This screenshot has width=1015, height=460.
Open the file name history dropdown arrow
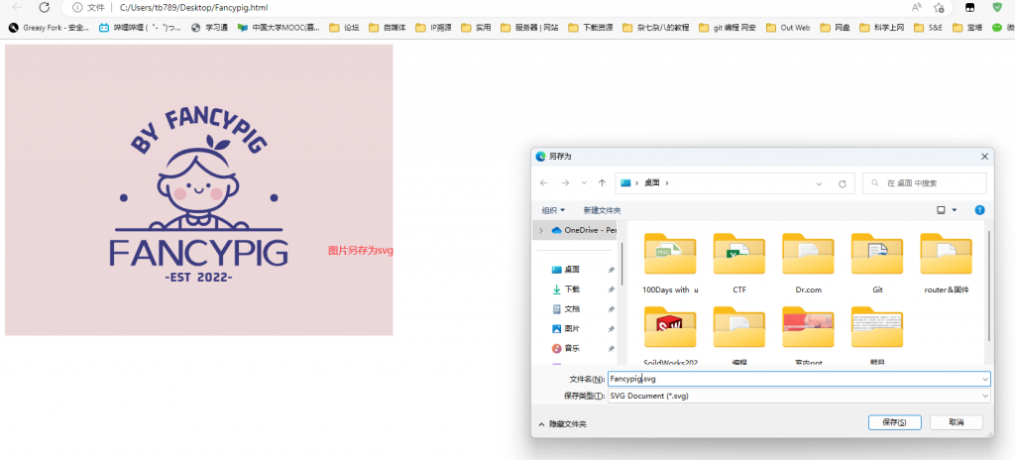(x=985, y=379)
